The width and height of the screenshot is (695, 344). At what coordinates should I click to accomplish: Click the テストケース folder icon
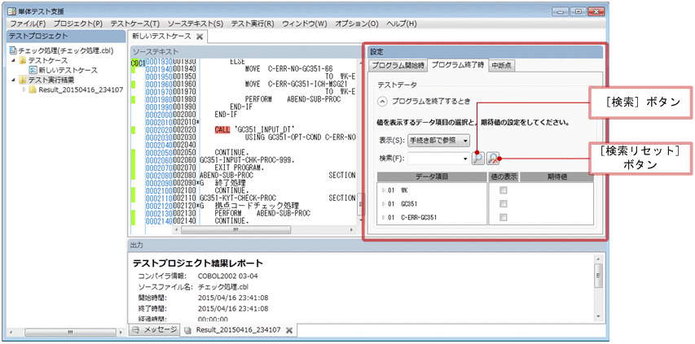point(23,60)
